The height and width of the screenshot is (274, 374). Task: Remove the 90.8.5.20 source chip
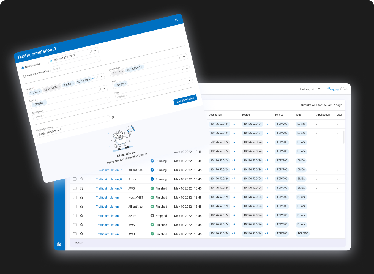point(89,79)
